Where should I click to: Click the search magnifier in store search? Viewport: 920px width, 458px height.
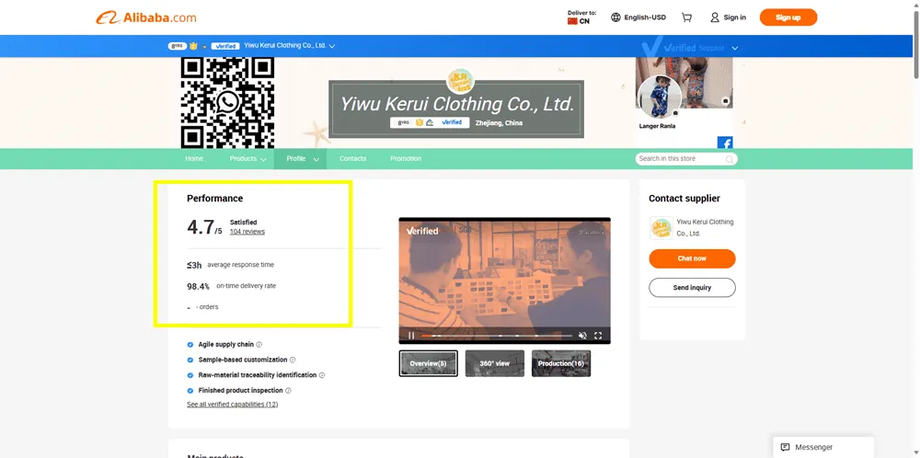coord(730,159)
